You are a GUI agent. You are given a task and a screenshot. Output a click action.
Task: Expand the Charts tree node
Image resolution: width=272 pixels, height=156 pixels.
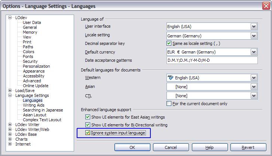tap(10, 139)
